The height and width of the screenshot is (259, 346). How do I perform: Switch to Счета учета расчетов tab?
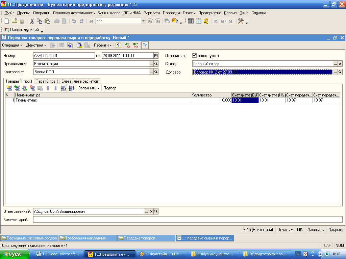80,81
